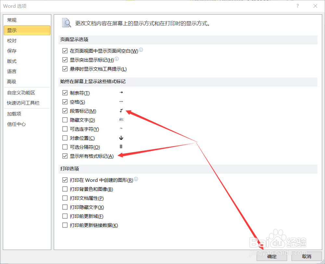
Task: Click the info icon near 打印在 Word 中创建的图形
Action: pyautogui.click(x=136, y=179)
